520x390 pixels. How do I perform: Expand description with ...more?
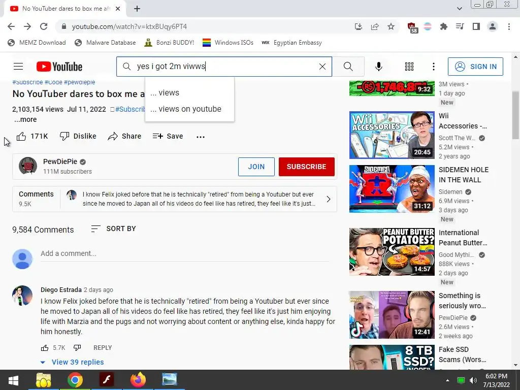coord(25,119)
